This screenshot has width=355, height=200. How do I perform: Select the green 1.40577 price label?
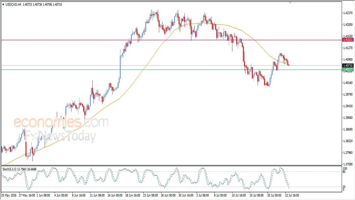pyautogui.click(x=348, y=69)
